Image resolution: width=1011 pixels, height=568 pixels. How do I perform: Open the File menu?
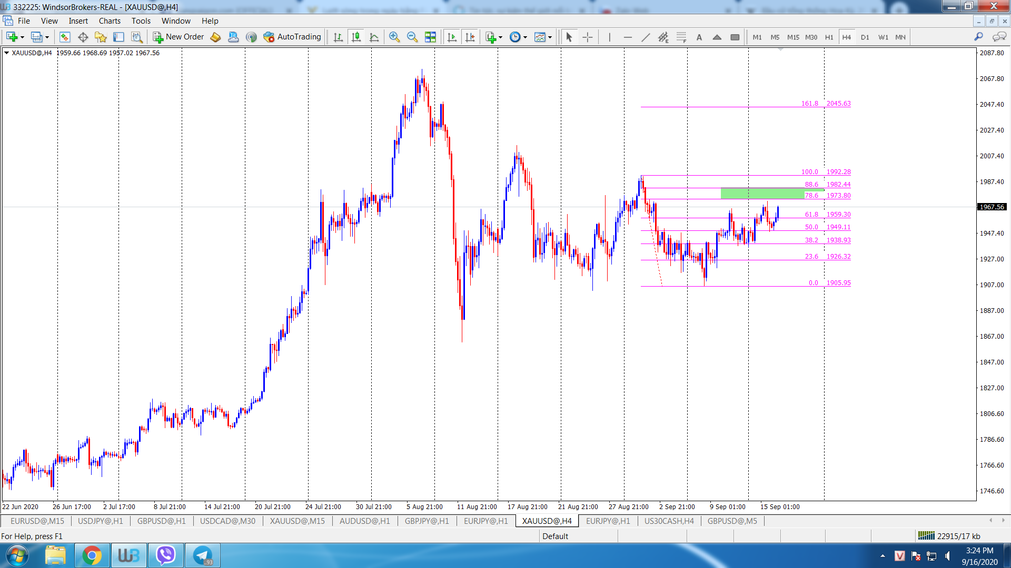point(24,21)
